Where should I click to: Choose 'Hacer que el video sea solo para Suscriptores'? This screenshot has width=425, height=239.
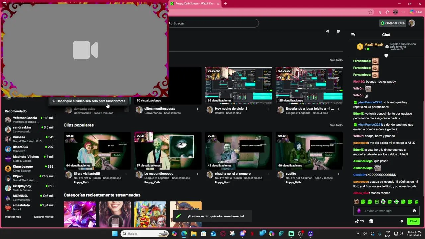[88, 101]
